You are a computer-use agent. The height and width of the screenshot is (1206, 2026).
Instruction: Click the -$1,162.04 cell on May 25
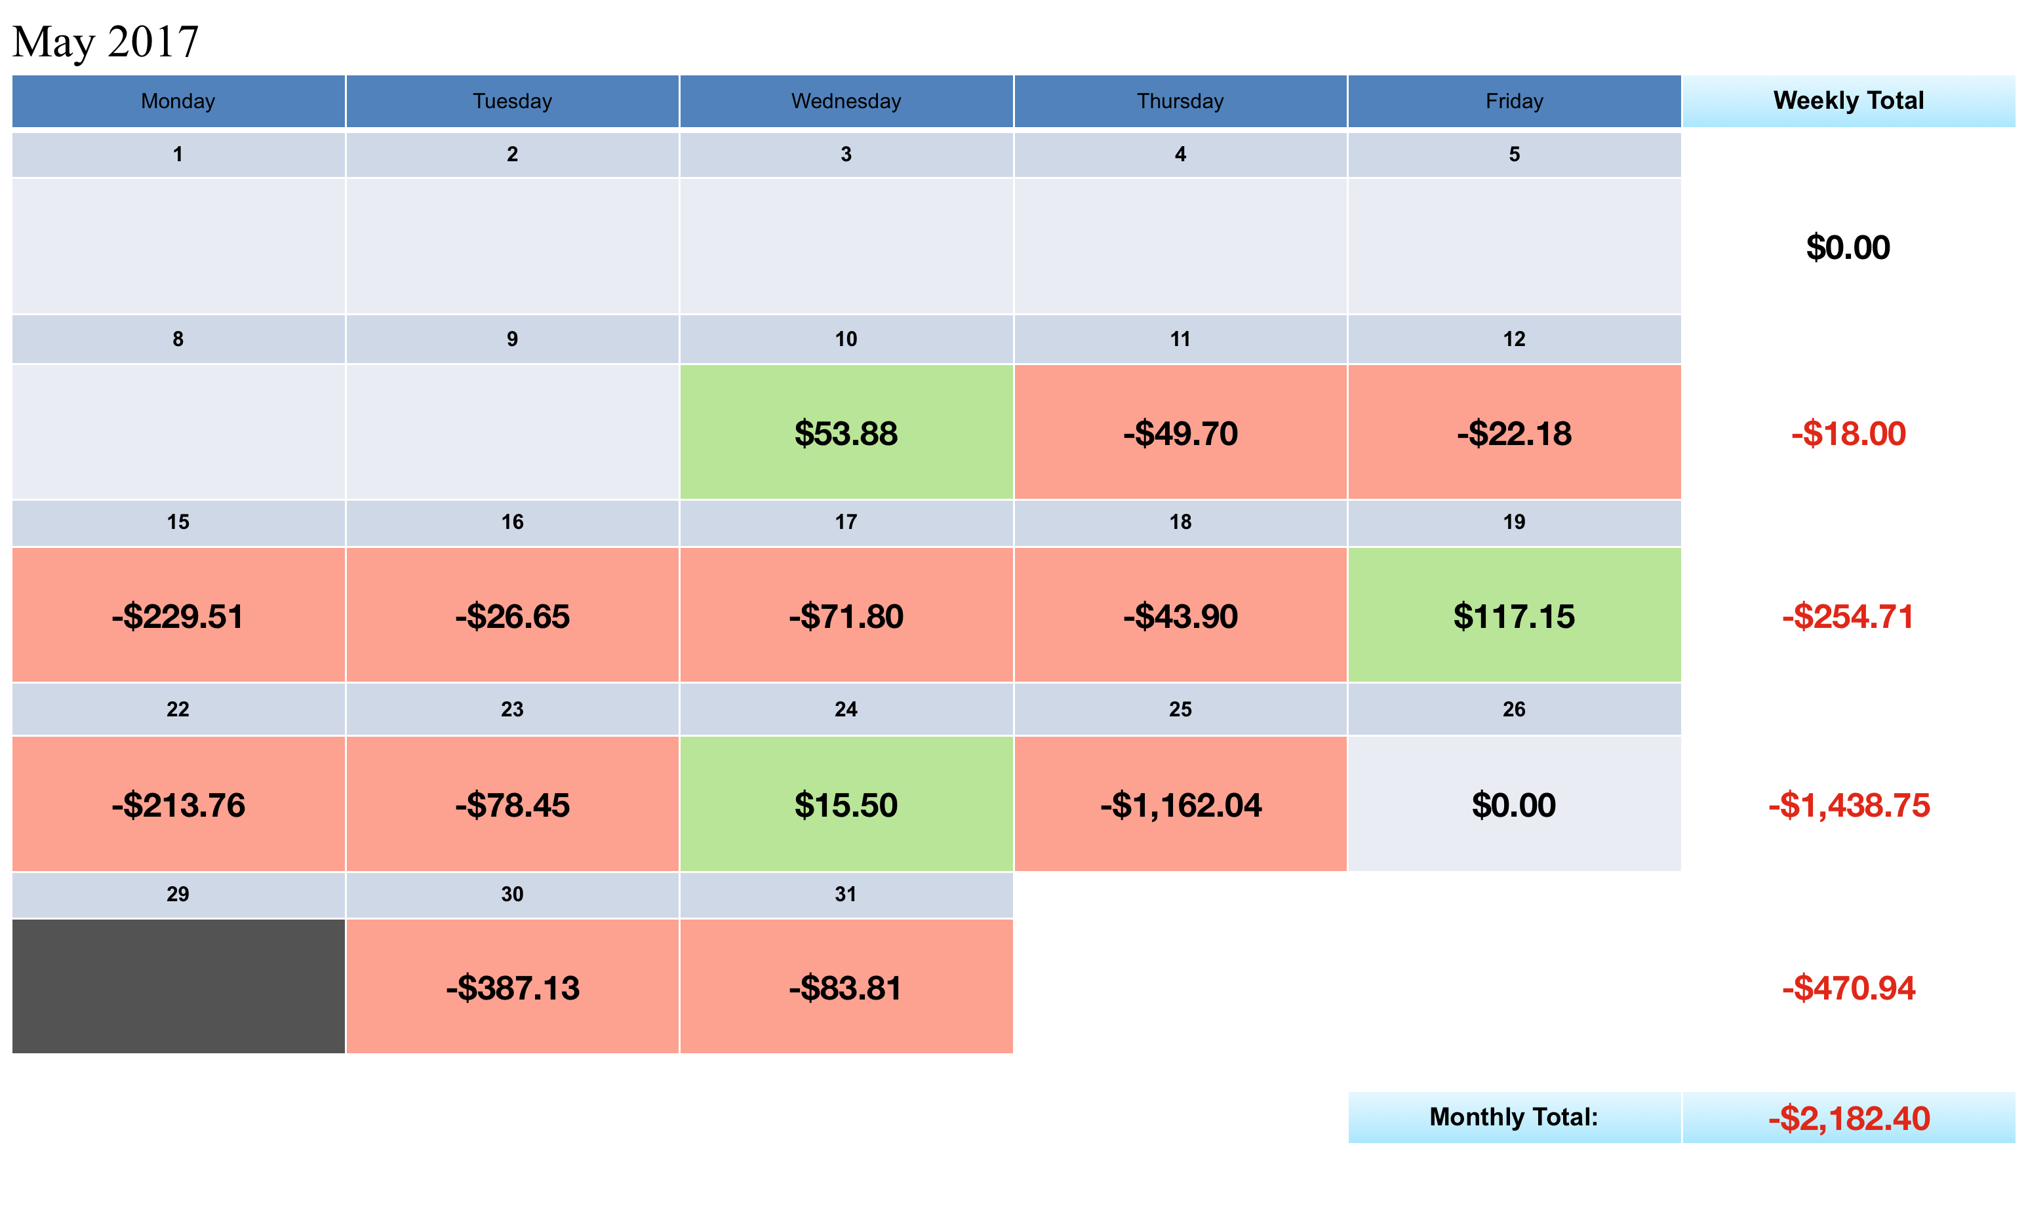[1180, 804]
